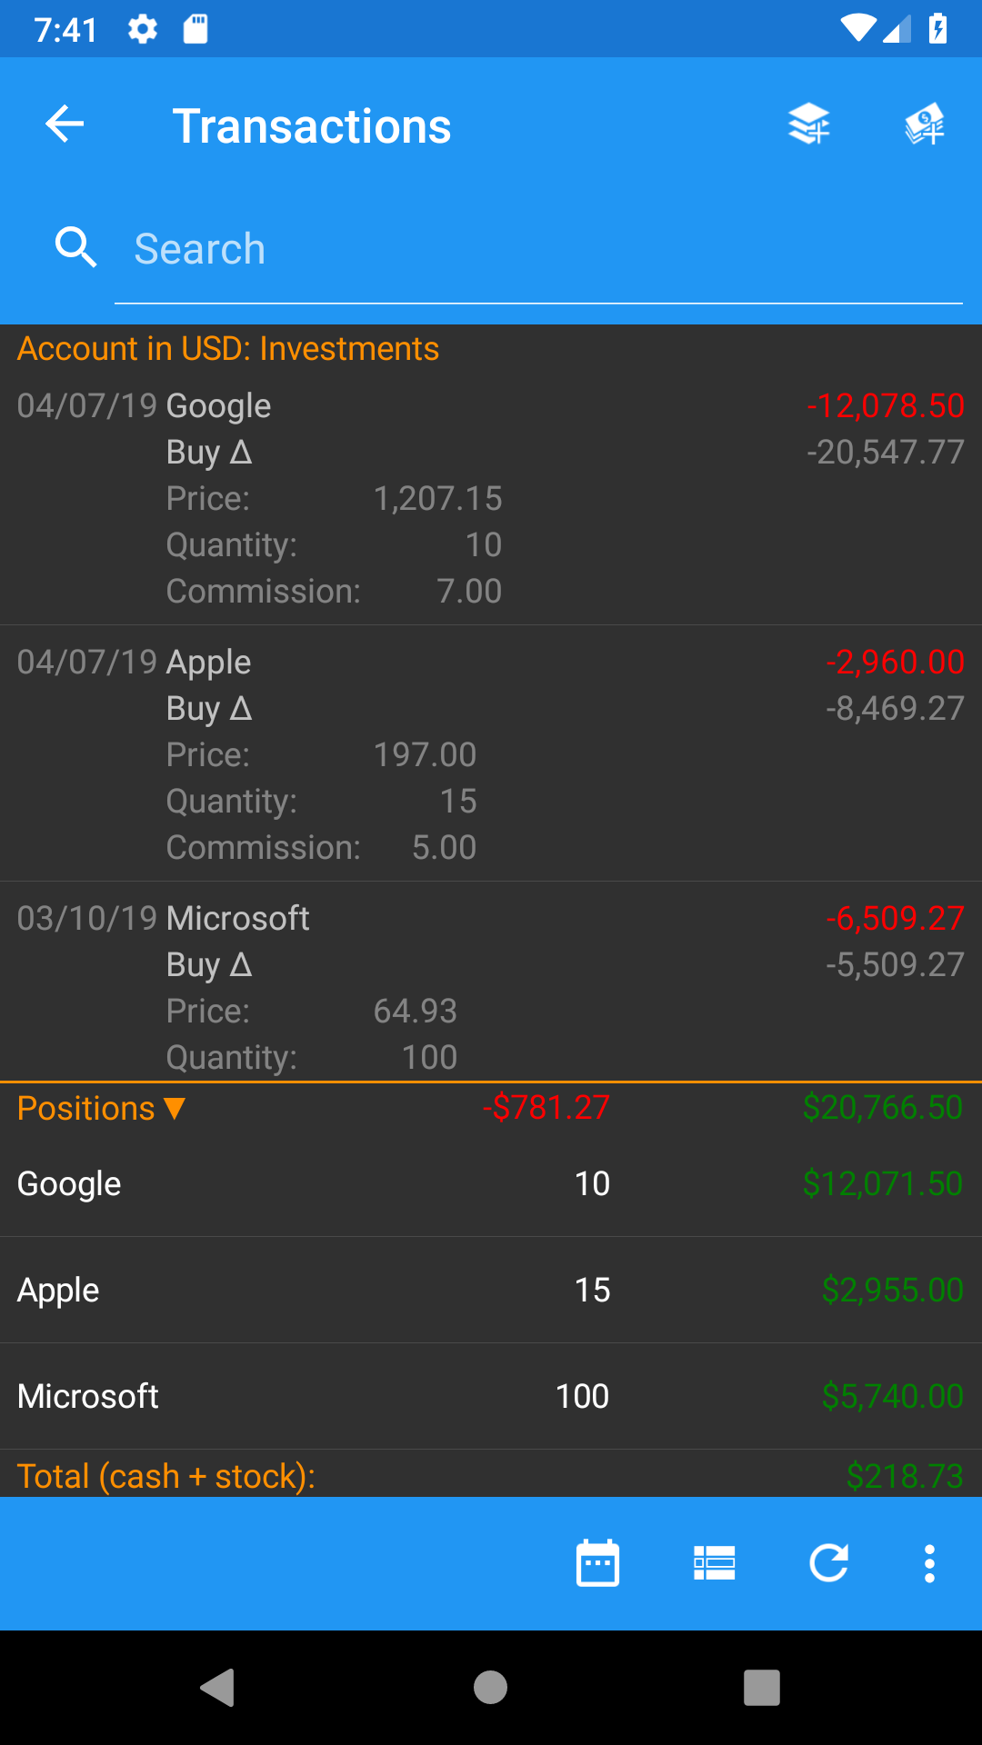This screenshot has width=982, height=1745.
Task: Open the Microsoft buy transaction
Action: point(491,982)
